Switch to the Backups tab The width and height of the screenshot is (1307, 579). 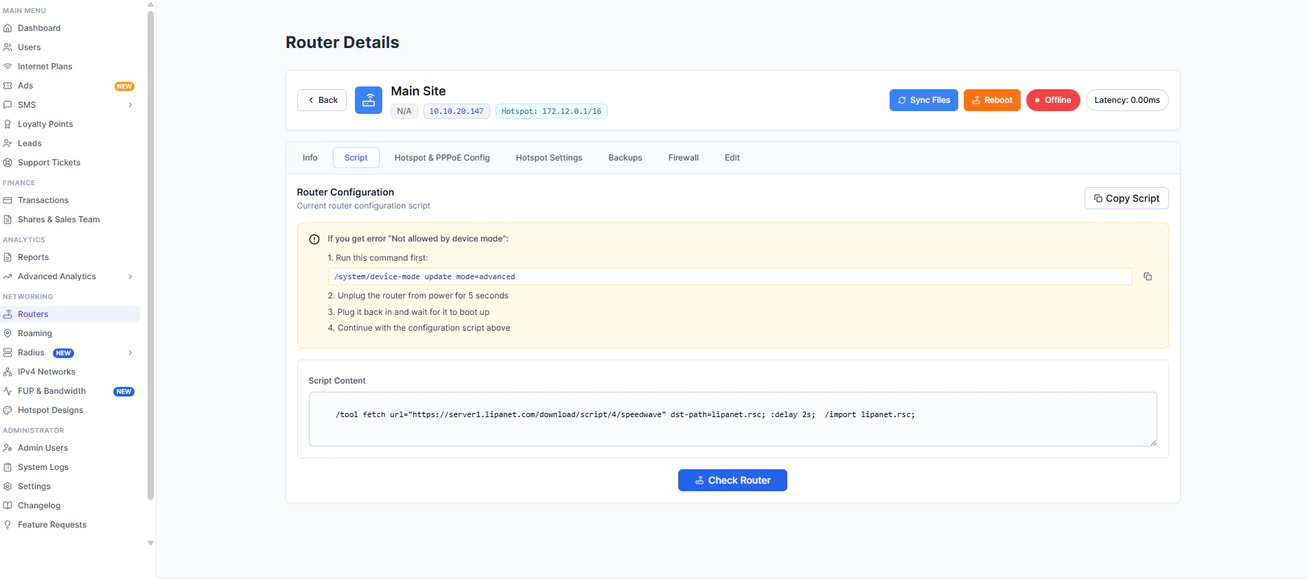[625, 158]
